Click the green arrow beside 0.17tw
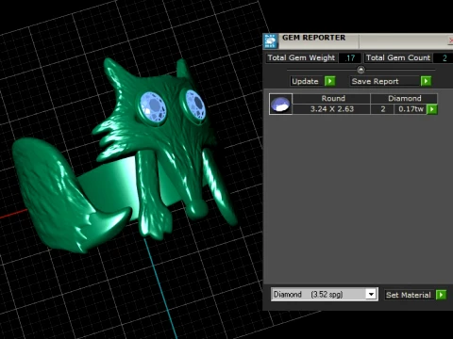This screenshot has height=339, width=453. [x=432, y=109]
